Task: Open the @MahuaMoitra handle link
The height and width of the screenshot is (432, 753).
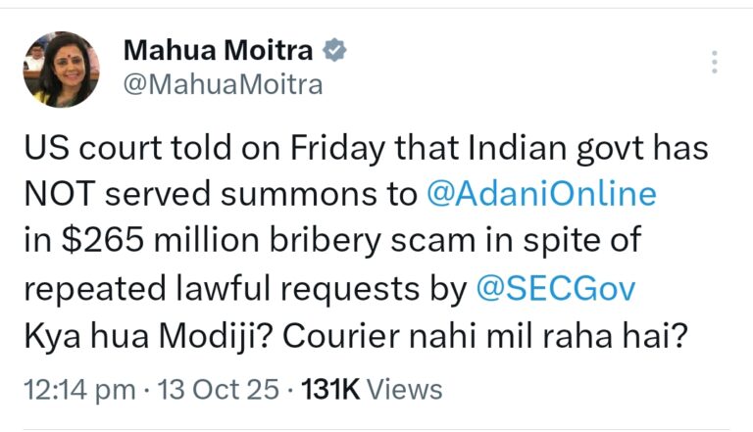Action: pos(222,86)
